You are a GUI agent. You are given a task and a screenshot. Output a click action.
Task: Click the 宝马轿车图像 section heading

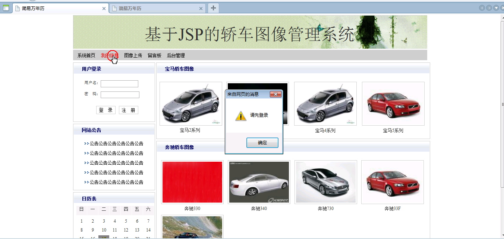(x=179, y=69)
